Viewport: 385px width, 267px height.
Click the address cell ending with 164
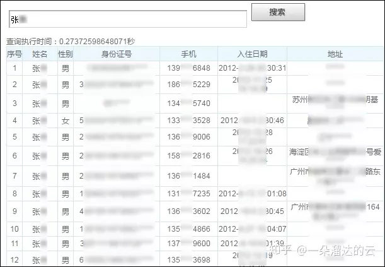click(335, 211)
